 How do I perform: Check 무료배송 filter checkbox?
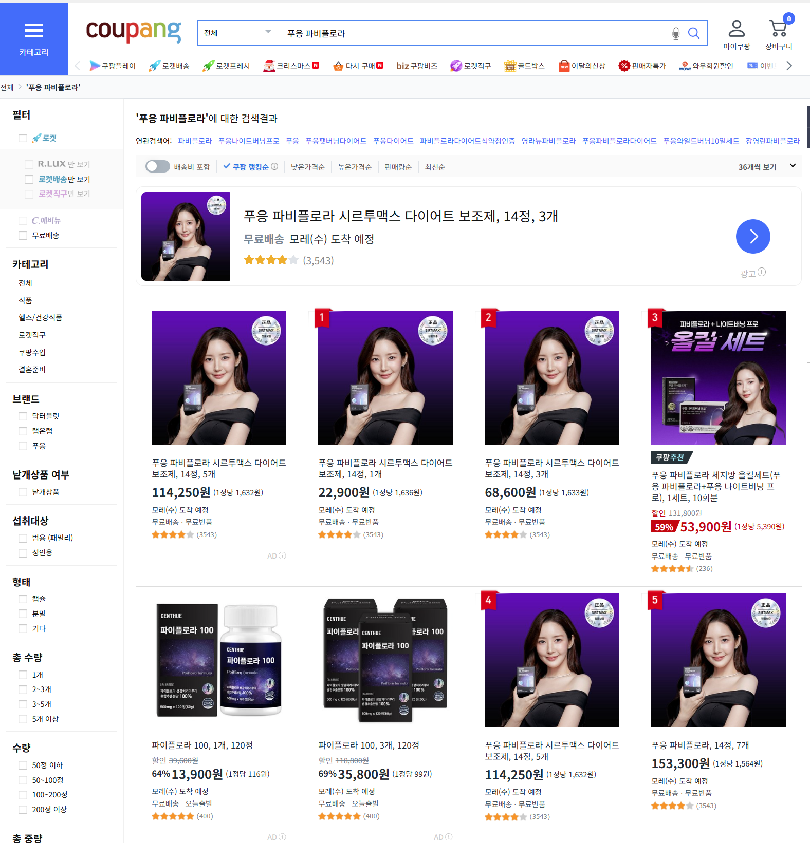pos(23,235)
